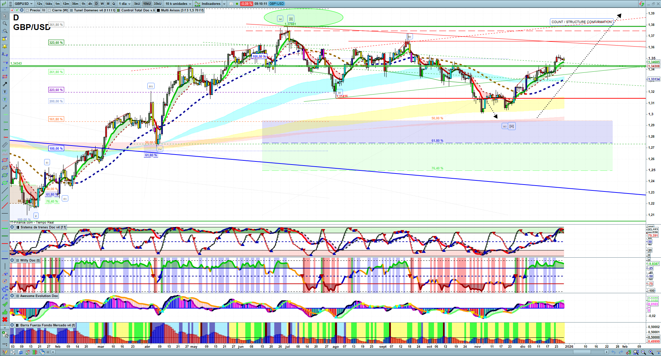Select the green diagonal line tool
661x356 pixels.
click(x=5, y=198)
